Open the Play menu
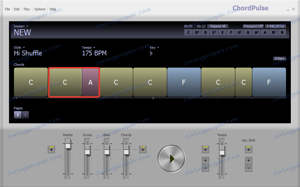 pyautogui.click(x=27, y=9)
